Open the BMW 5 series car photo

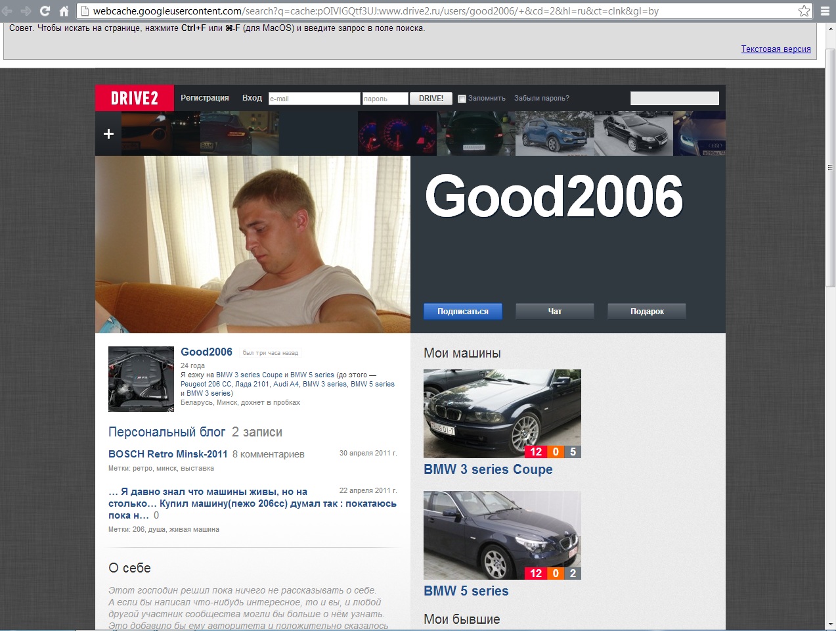502,535
